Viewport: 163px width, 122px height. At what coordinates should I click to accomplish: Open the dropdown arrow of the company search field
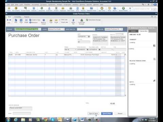[x=152, y=9]
